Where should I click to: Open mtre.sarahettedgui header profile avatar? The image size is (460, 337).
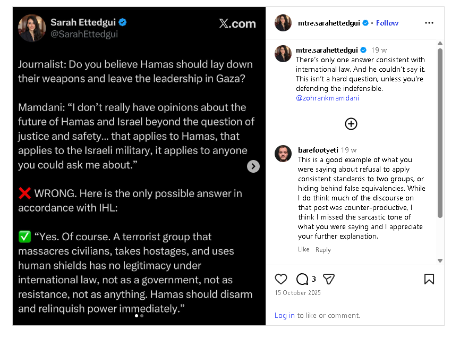pos(283,23)
